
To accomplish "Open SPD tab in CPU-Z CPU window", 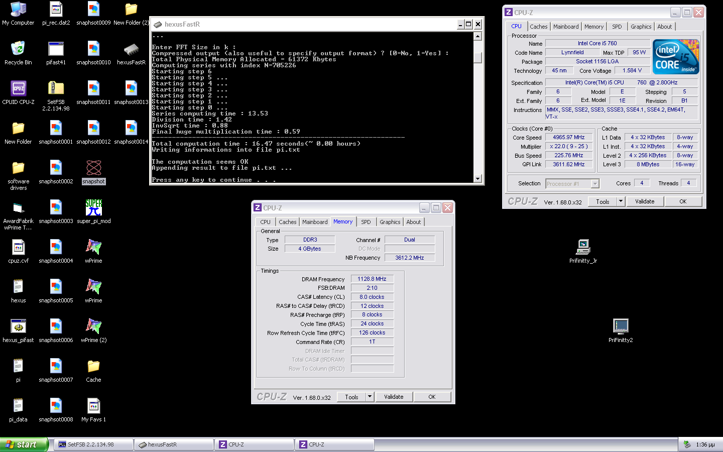I will 617,27.
